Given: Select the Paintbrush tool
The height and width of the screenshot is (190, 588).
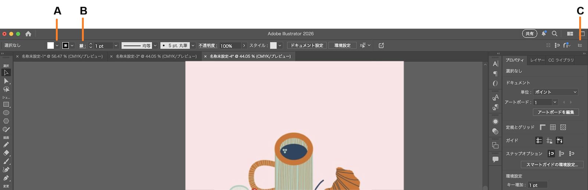Looking at the screenshot, I should click(6, 161).
